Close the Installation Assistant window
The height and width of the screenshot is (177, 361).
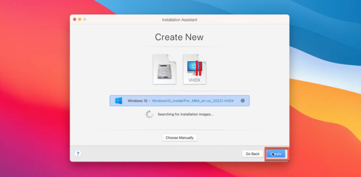pyautogui.click(x=75, y=19)
